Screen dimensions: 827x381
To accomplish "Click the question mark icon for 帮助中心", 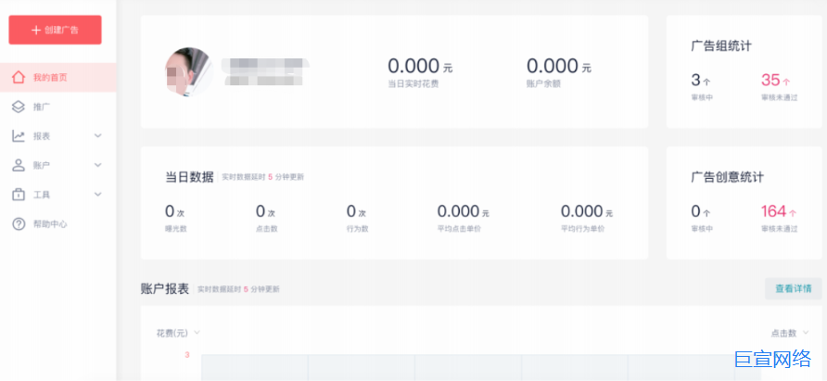I will click(19, 223).
